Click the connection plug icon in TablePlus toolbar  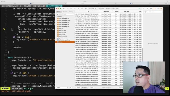coord(64,9)
